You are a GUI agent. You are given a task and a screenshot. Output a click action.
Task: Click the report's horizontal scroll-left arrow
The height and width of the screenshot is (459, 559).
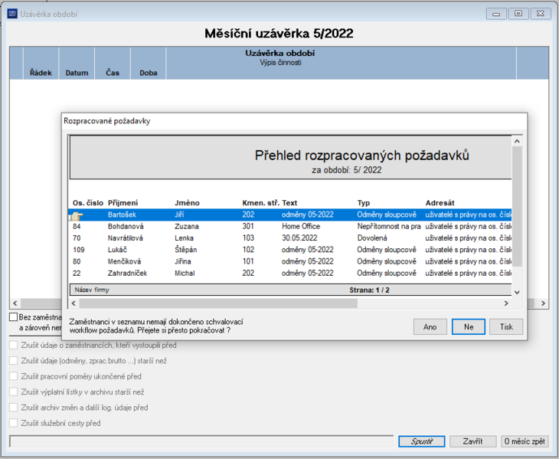click(74, 303)
